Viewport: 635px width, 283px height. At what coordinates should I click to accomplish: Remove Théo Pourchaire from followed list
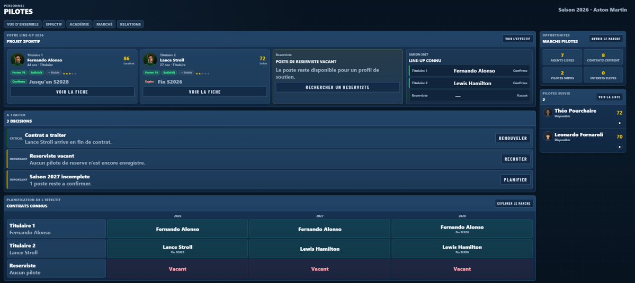[x=619, y=123]
